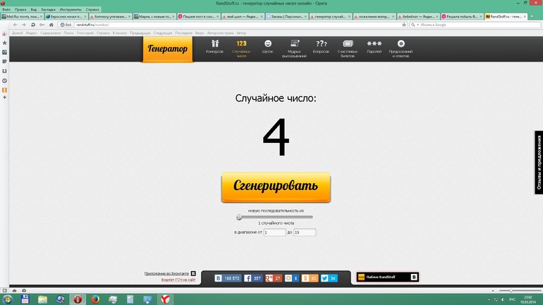Share via Odnoklassniki orange button
Viewport: 543px width, 305px height.
click(310, 278)
